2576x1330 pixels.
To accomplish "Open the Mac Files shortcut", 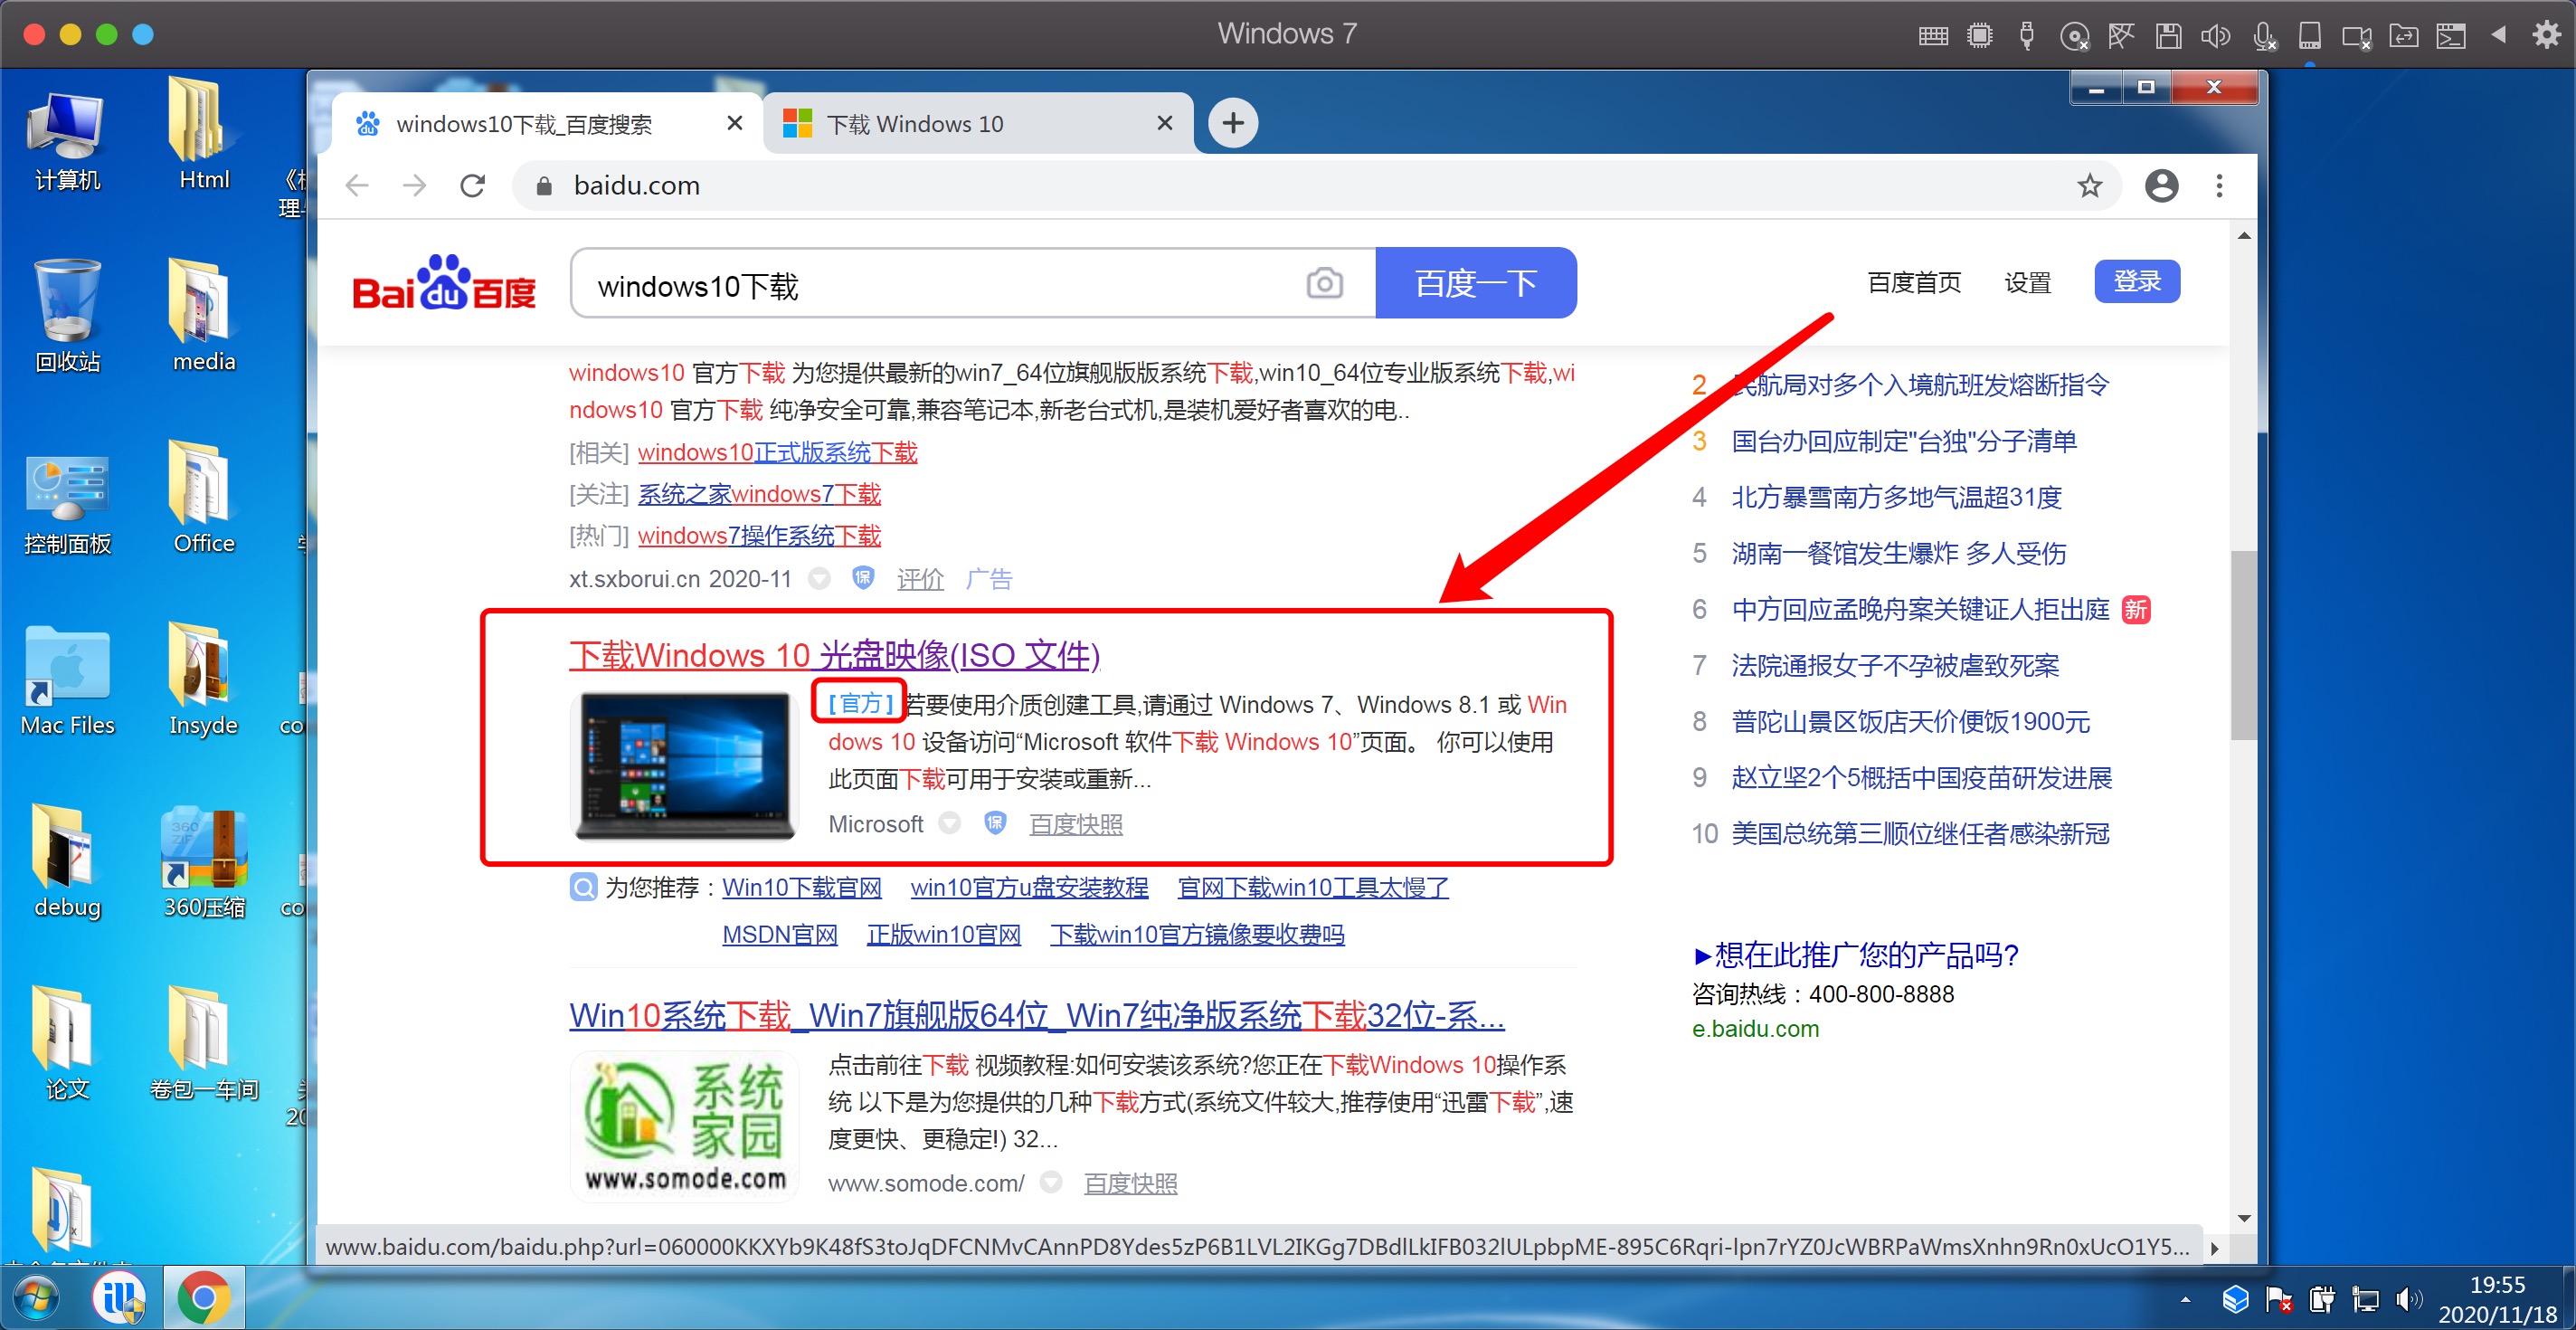I will pos(67,682).
